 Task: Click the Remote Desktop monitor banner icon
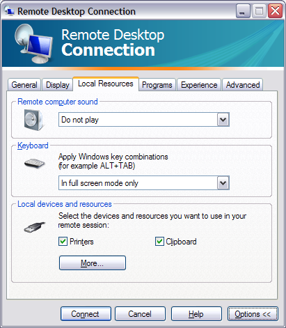[x=33, y=44]
